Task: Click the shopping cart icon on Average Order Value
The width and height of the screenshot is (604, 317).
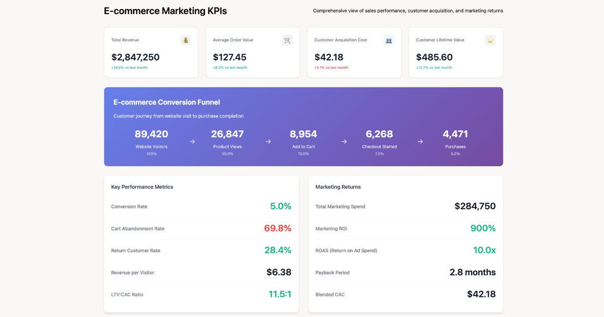Action: [x=287, y=40]
